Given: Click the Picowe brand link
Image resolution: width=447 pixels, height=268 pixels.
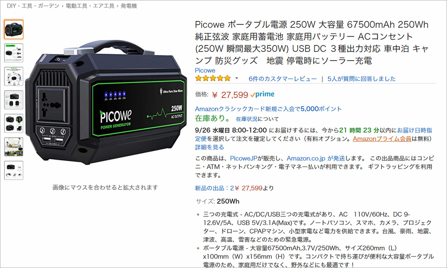Looking at the screenshot, I should [205, 70].
